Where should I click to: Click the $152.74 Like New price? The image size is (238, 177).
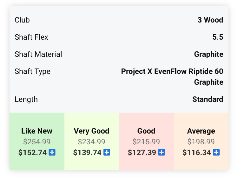(33, 153)
